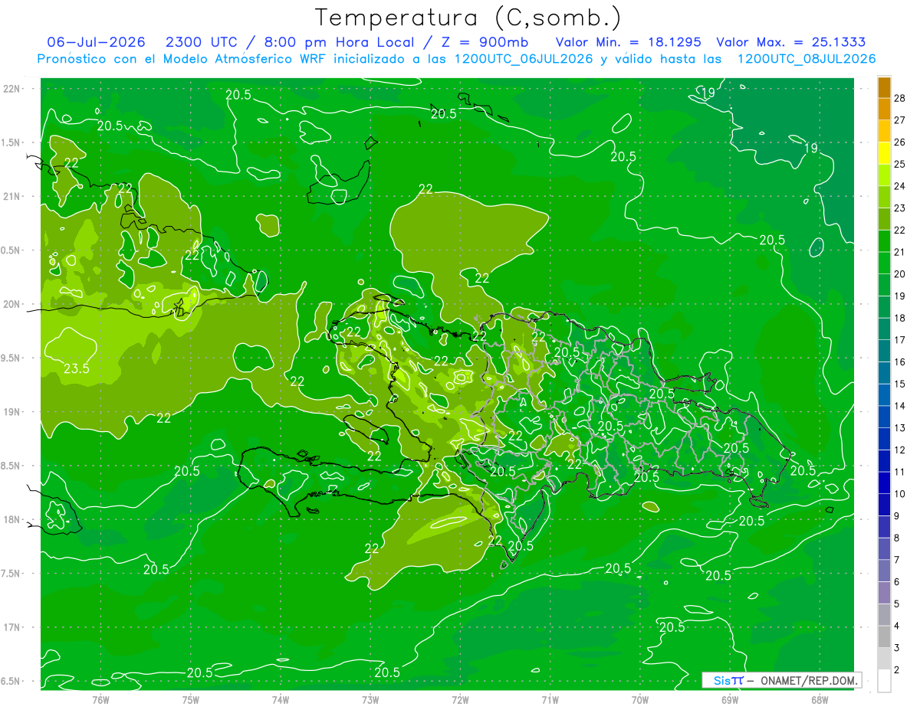Click the '20N' latitude axis label
The width and height of the screenshot is (920, 710).
point(11,304)
